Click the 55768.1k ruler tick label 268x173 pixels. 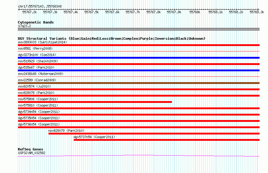pyautogui.click(x=216, y=12)
